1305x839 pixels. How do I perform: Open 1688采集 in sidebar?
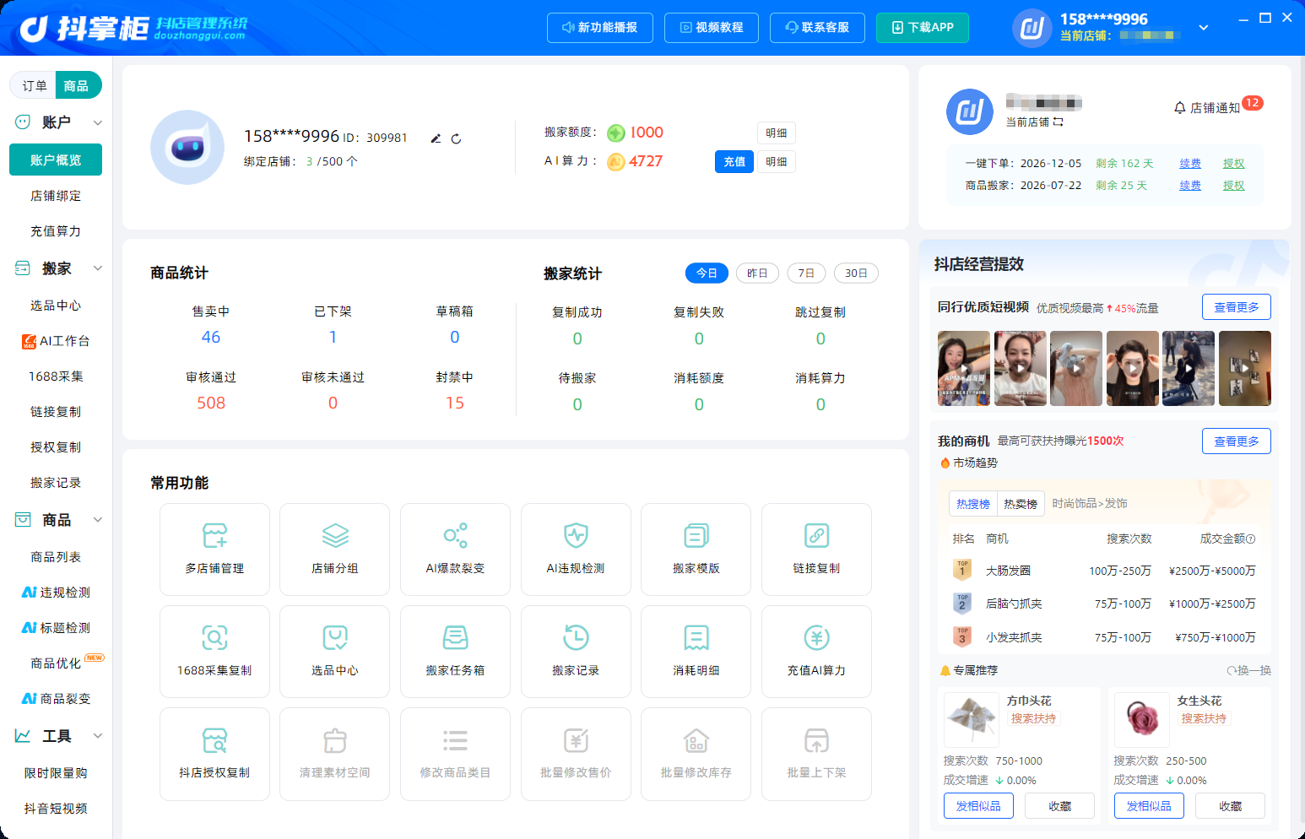click(x=56, y=376)
